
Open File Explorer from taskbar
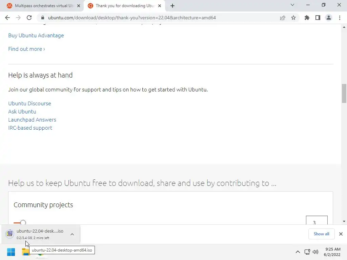[26, 252]
